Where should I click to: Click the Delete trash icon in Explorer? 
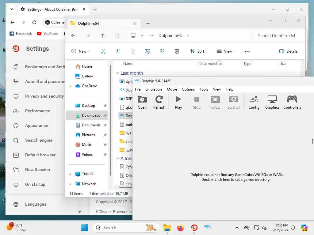[x=177, y=51]
